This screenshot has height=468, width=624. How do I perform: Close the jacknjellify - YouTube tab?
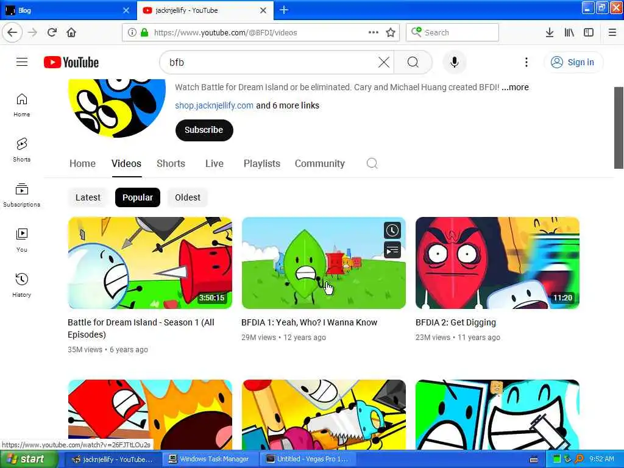[263, 10]
